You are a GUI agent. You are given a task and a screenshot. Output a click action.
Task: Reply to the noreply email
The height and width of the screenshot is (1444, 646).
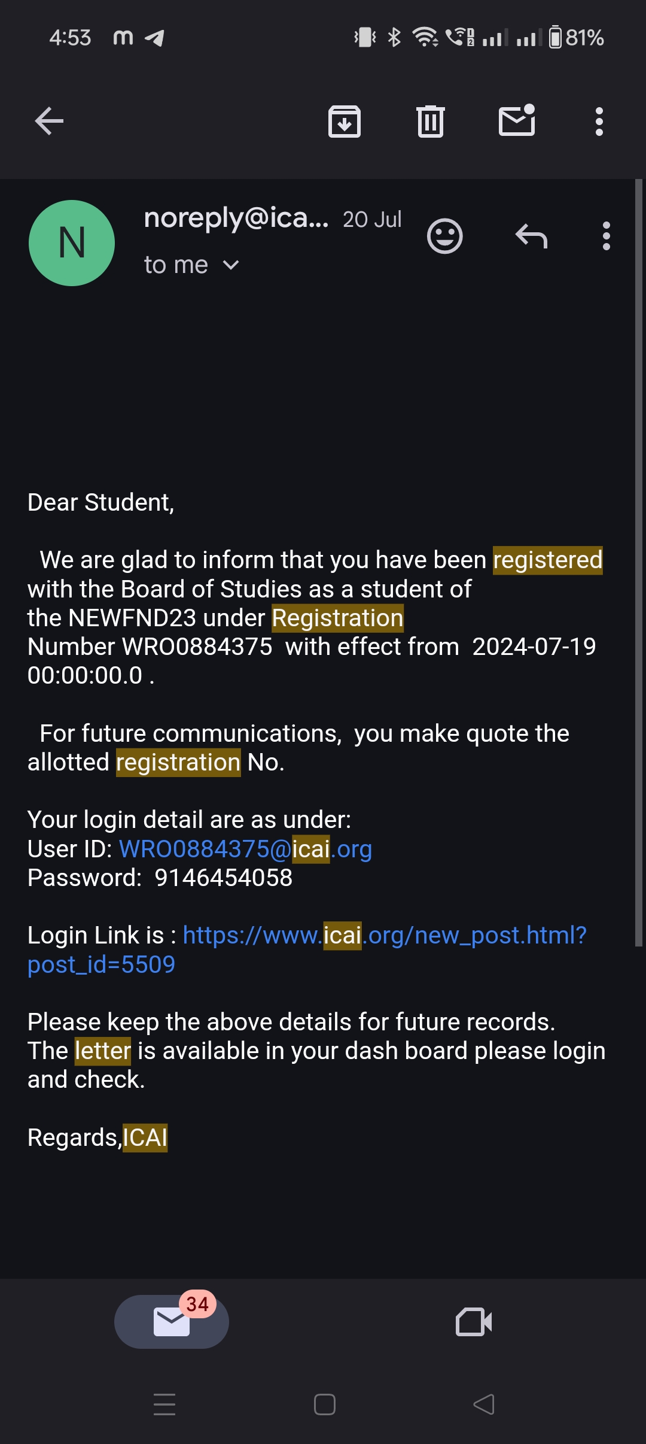click(531, 236)
